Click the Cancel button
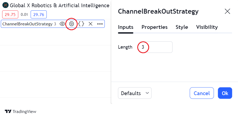Viewport: 238px width, 117px height. pos(202,93)
